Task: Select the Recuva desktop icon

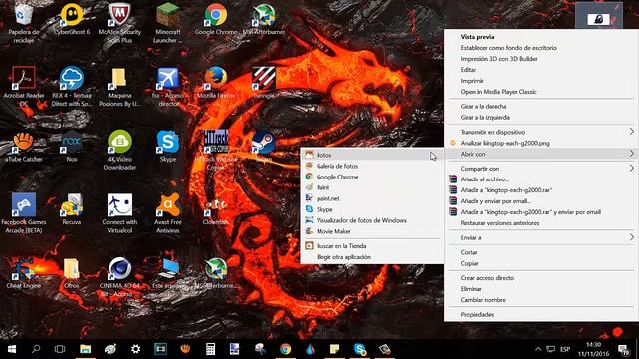Action: (72, 209)
